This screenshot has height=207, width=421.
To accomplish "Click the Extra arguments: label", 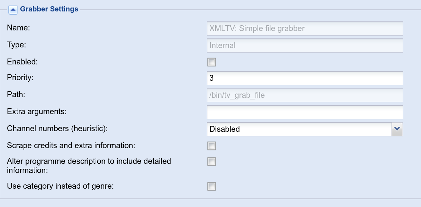I will point(37,112).
